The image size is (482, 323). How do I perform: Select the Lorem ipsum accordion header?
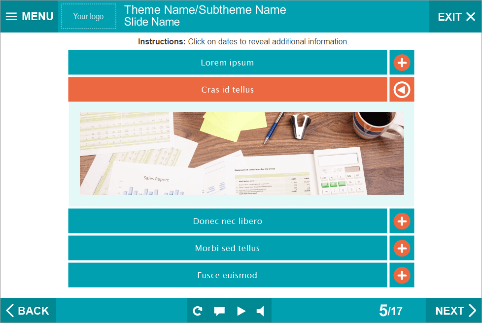227,63
